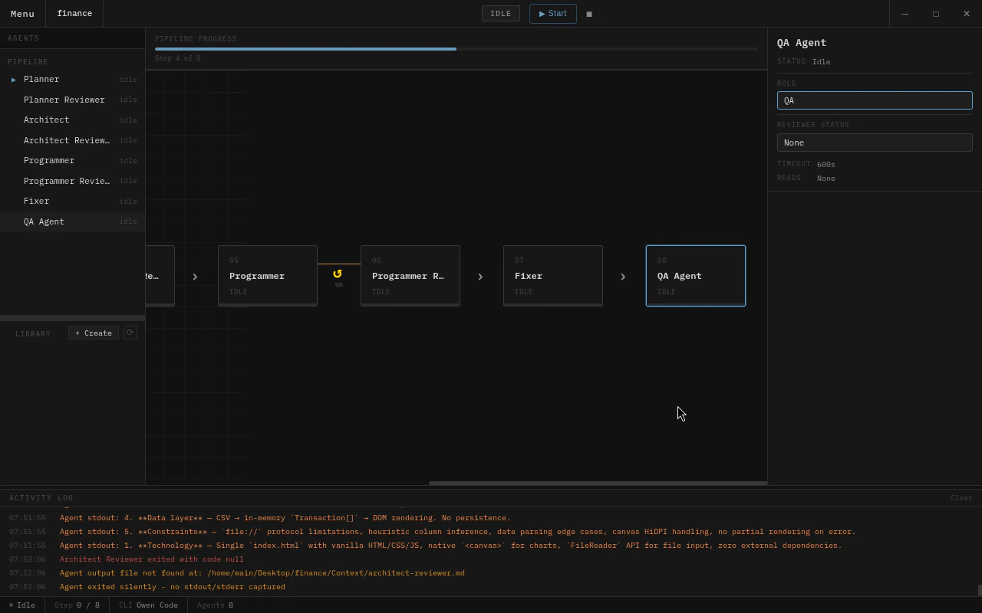Click the canvas horizontal scrollbar
The height and width of the screenshot is (613, 982).
click(597, 484)
